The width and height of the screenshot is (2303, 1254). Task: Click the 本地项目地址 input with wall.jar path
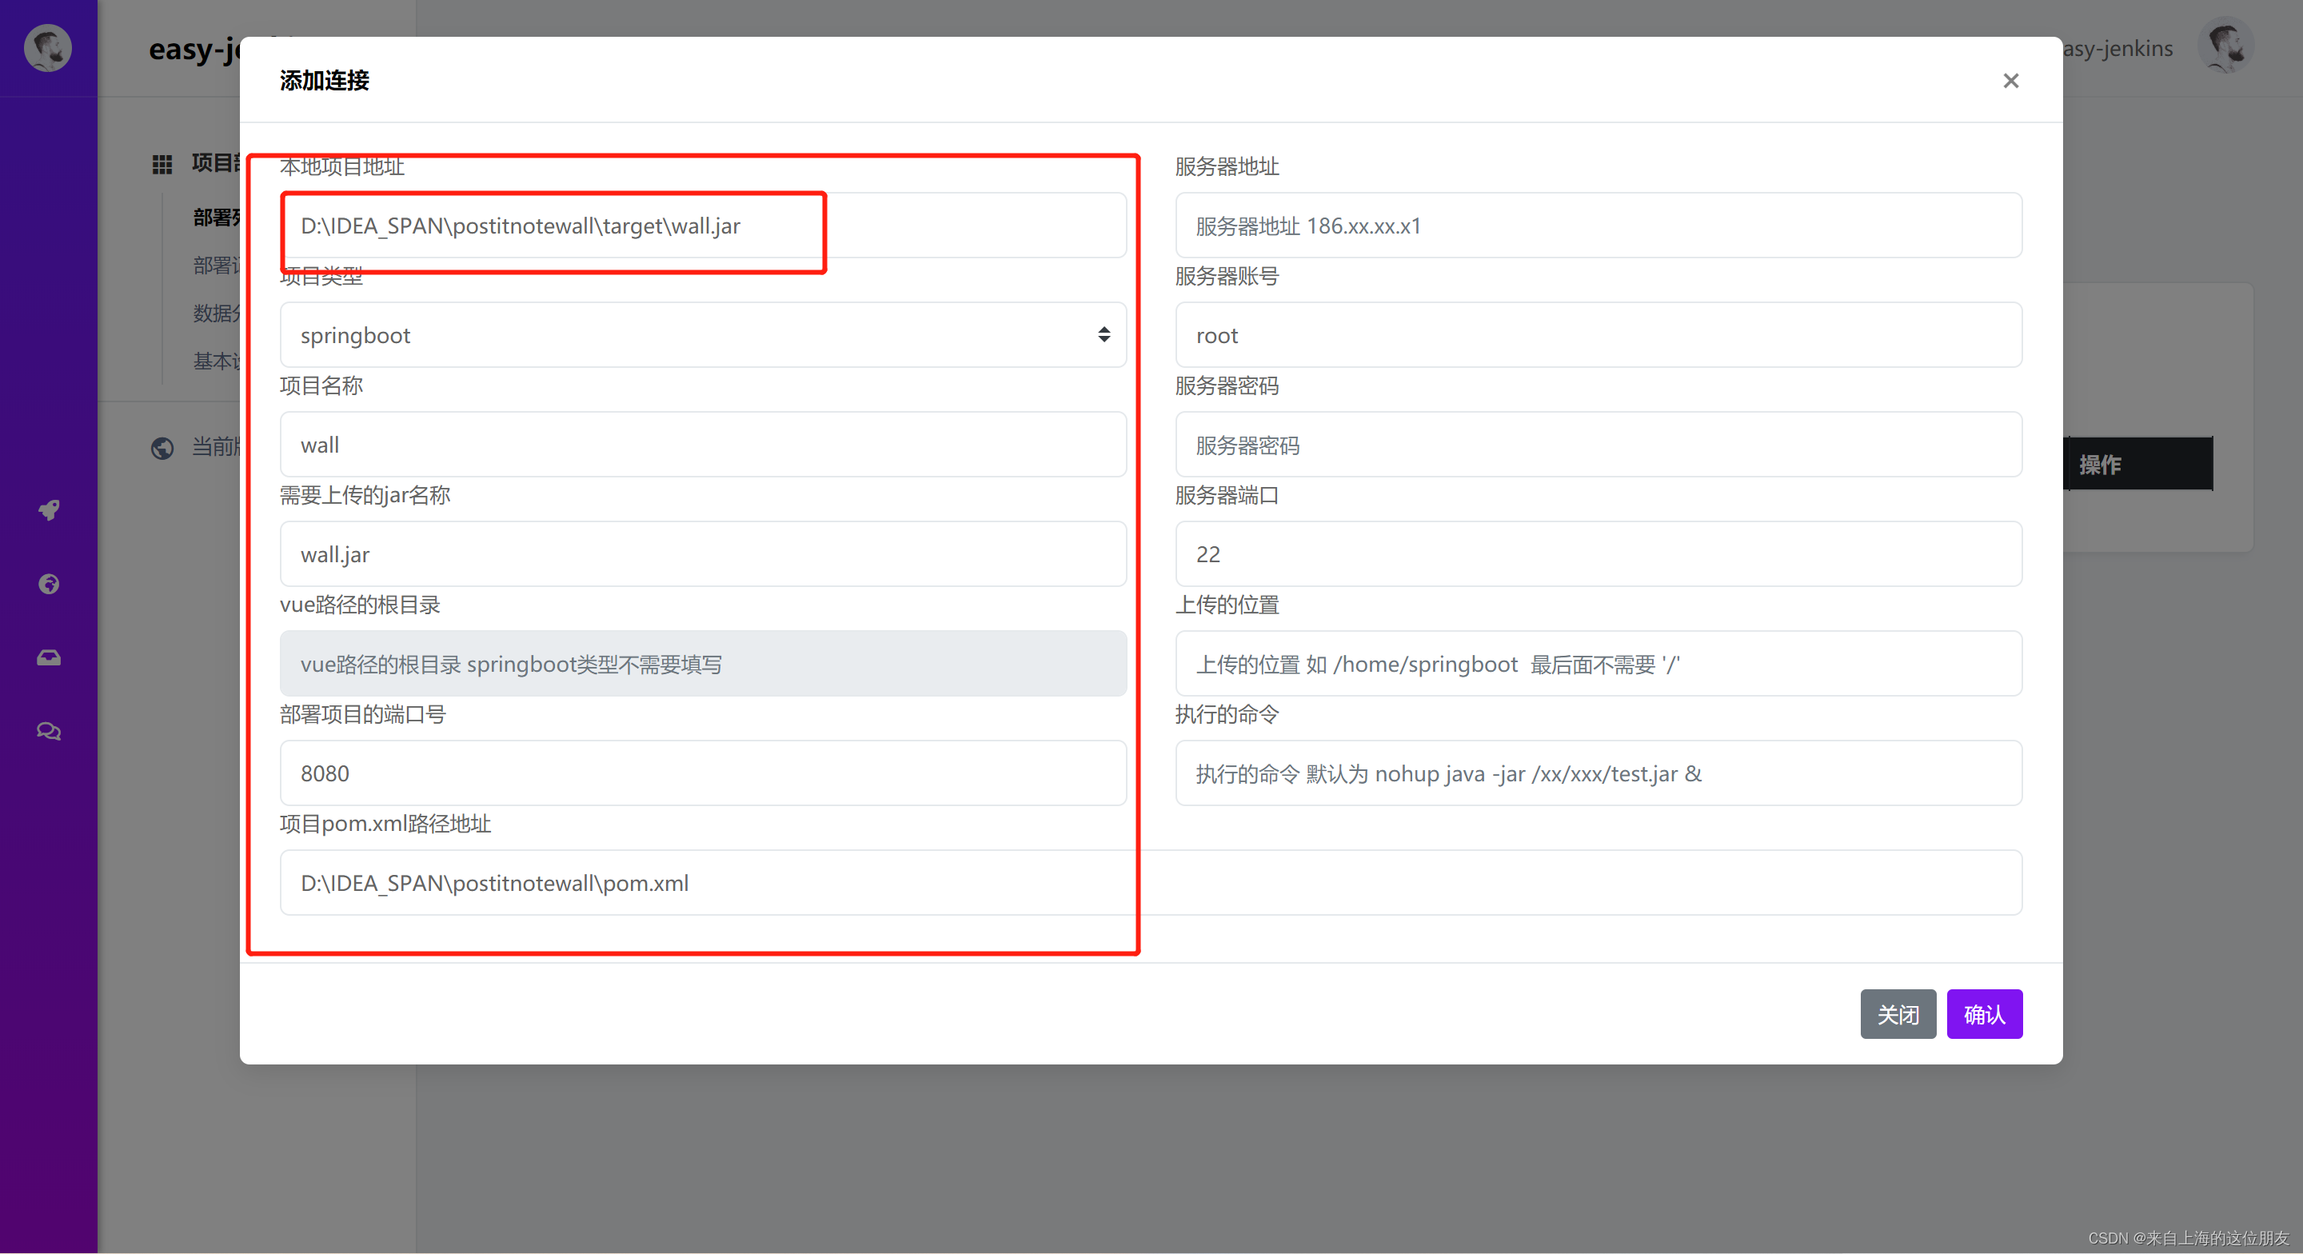pyautogui.click(x=703, y=226)
